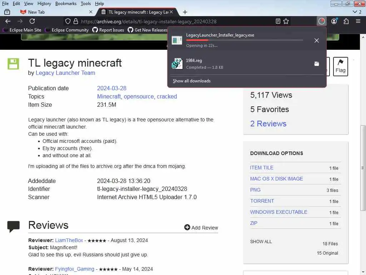Click the scrollbar down arrow

pos(363,272)
